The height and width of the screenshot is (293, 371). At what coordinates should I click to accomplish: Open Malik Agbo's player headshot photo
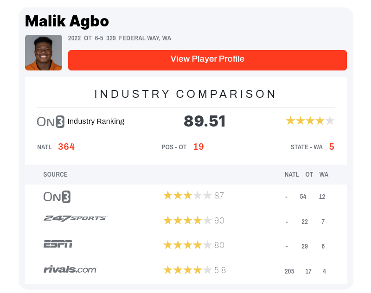click(44, 52)
